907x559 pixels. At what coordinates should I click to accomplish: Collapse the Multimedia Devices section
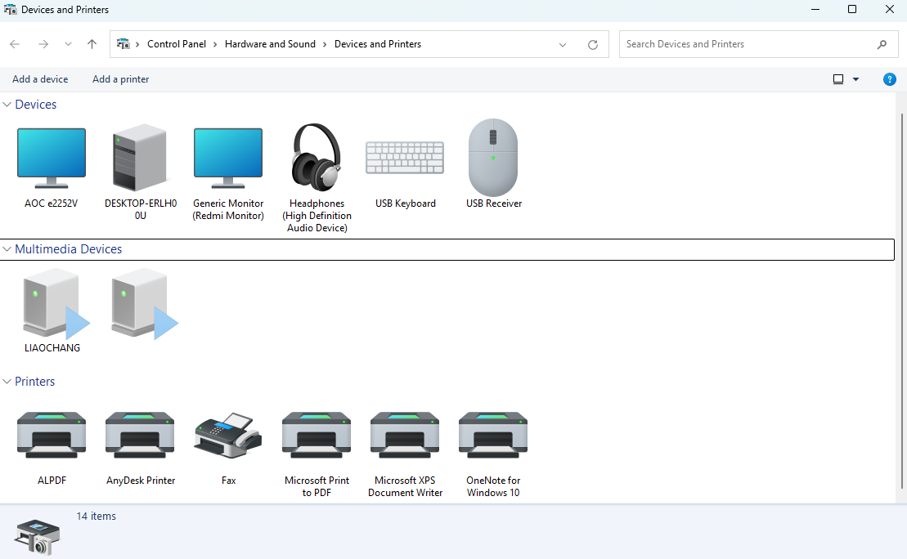pos(7,249)
